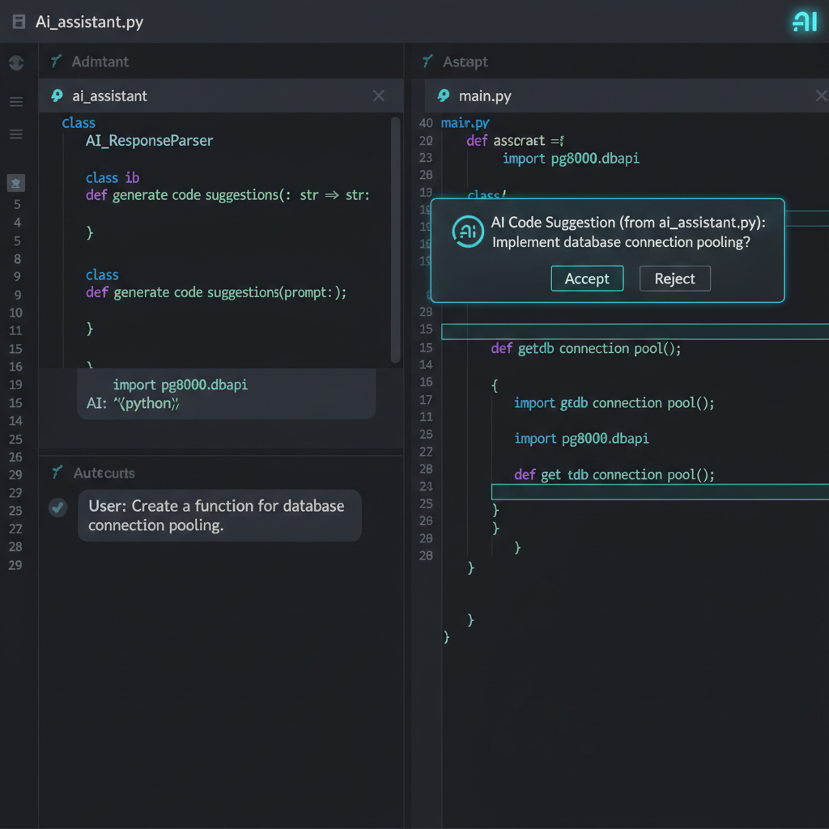829x829 pixels.
Task: Click line number 17 in main.py gutter
Action: pos(426,400)
